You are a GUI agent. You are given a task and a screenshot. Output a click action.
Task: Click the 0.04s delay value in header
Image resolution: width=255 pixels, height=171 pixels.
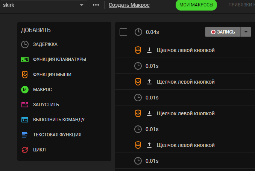[x=152, y=32]
